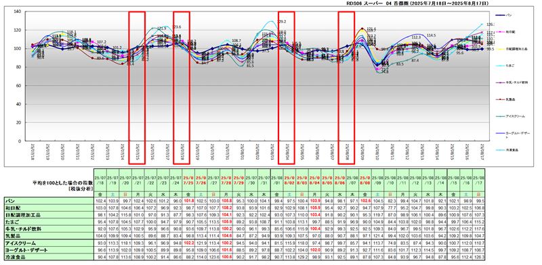The image size is (542, 265).
Task: Click the 60 label on the y-axis
Action: coord(19,86)
